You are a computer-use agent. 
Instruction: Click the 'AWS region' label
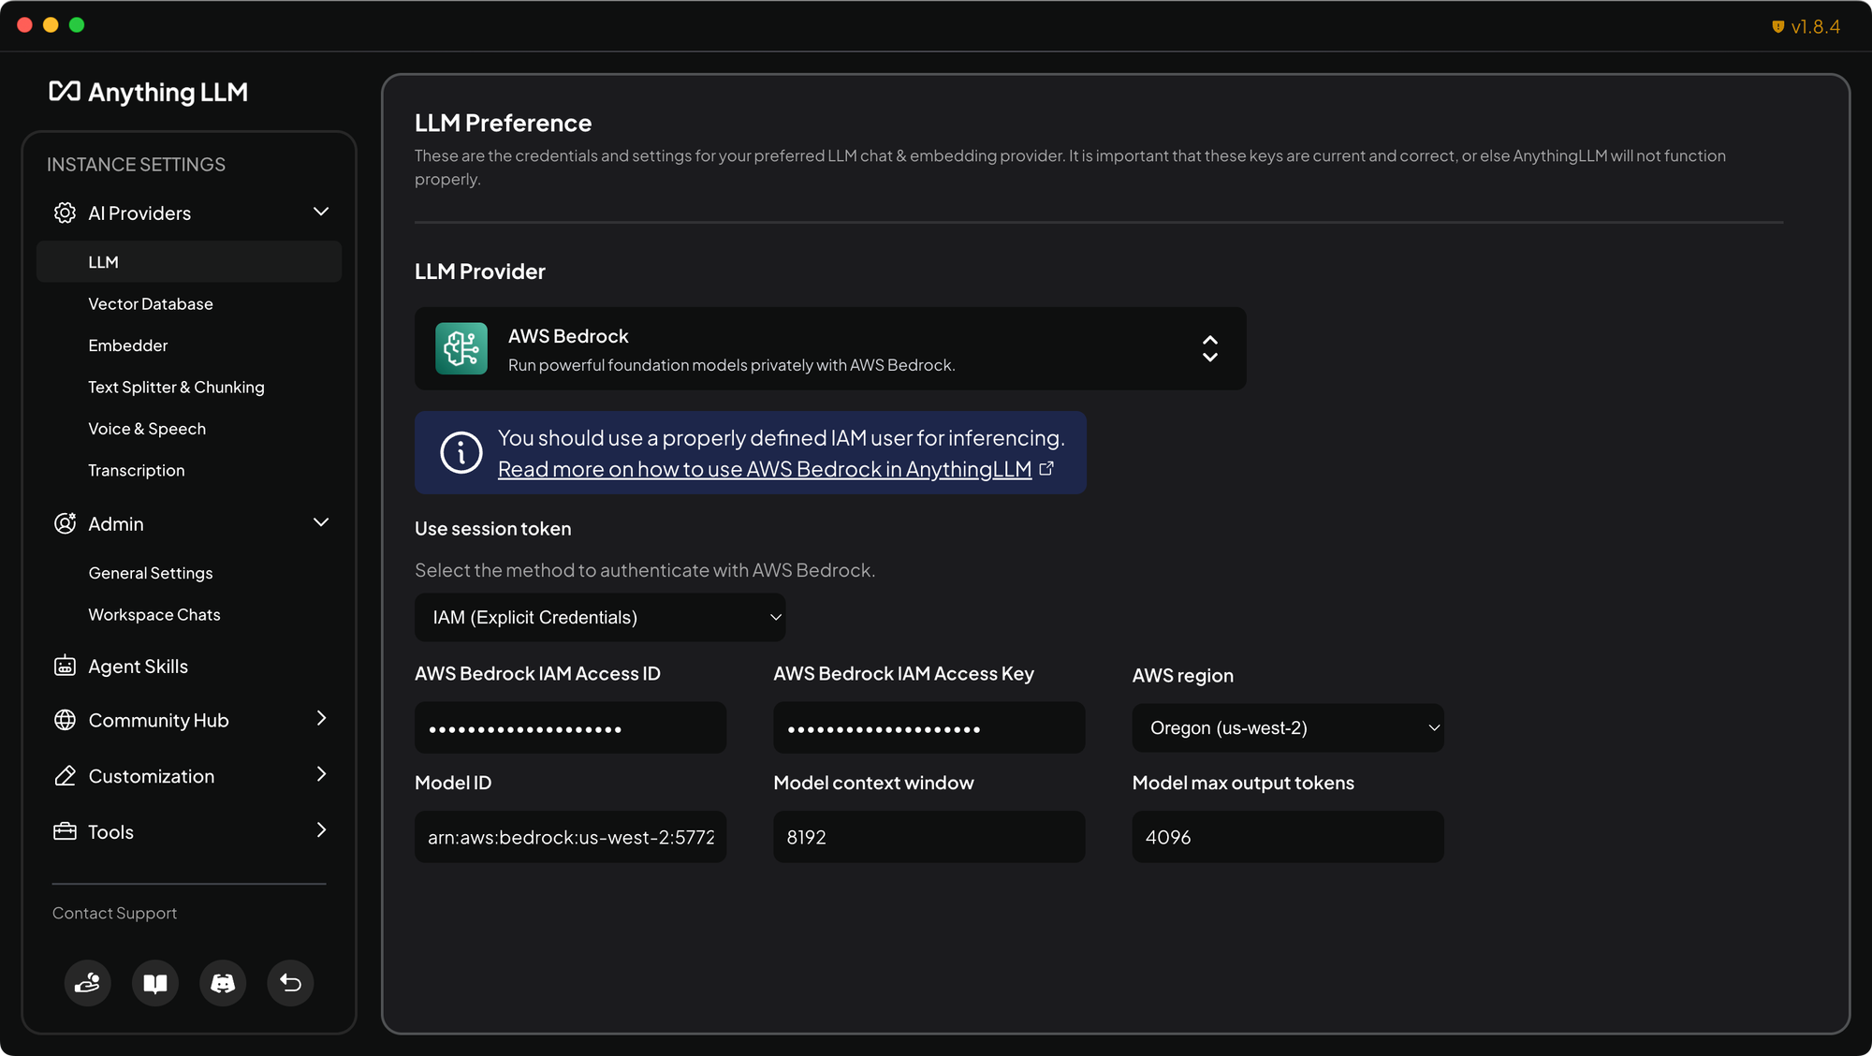(x=1183, y=676)
